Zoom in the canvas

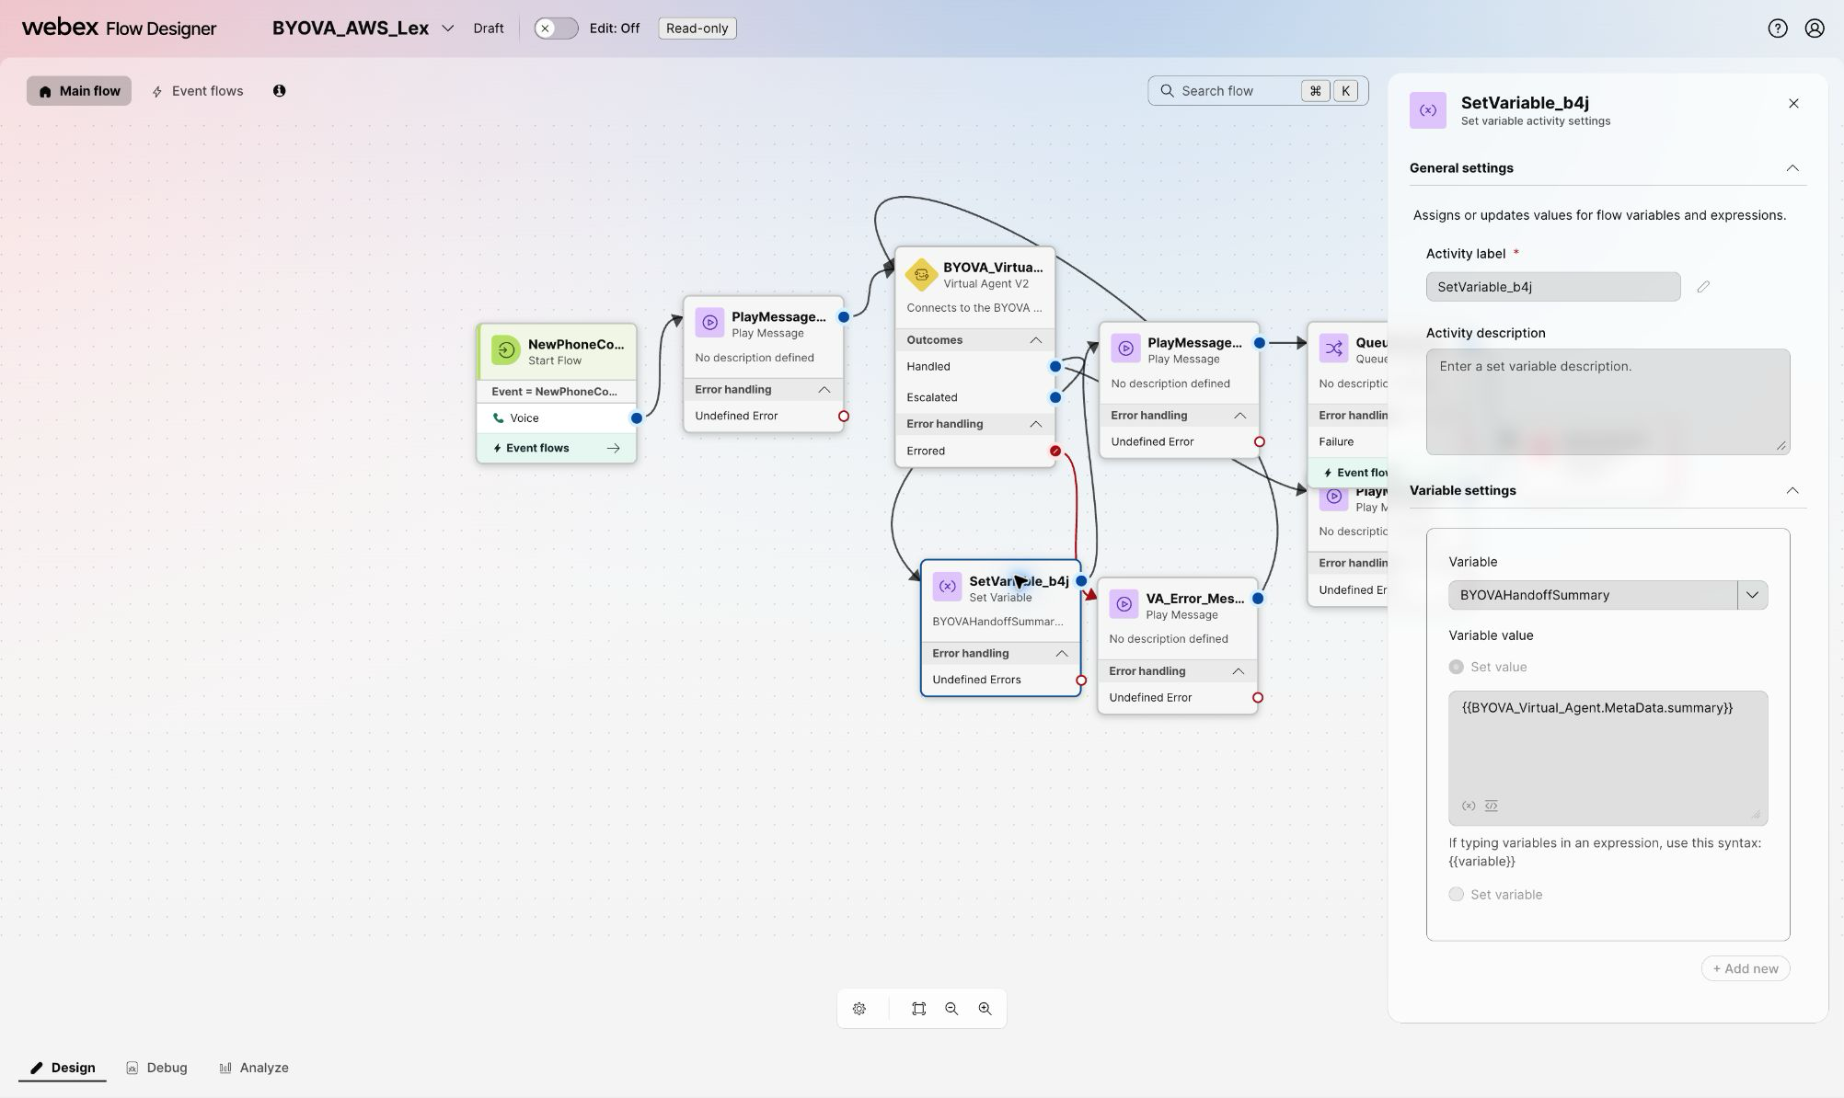[x=985, y=1009]
